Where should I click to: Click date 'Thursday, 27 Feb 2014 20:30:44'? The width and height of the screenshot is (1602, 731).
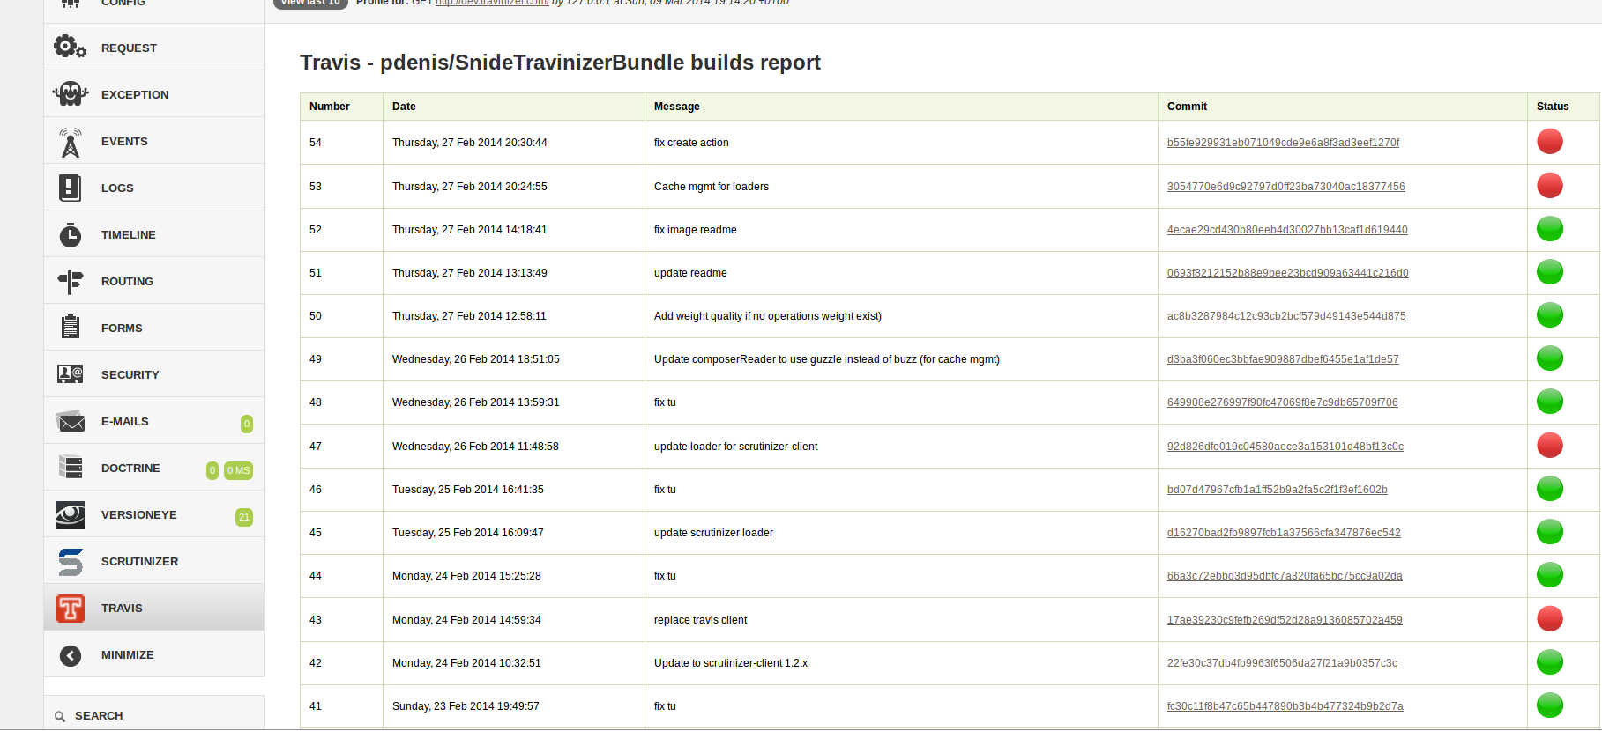469,143
